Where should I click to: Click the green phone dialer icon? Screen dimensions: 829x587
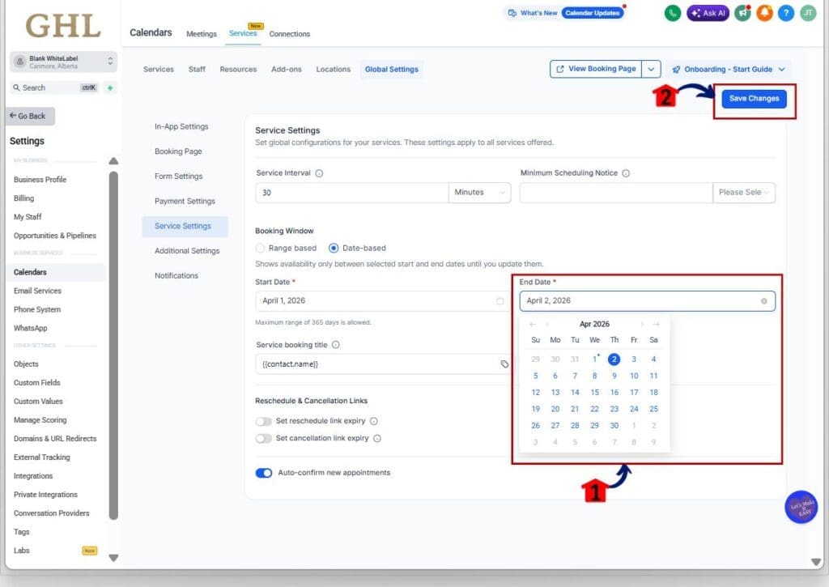(x=673, y=13)
